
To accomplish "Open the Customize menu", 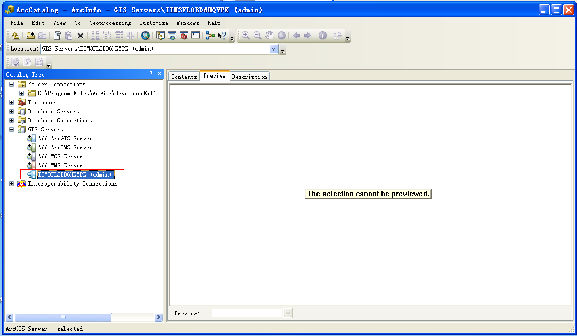I will coord(153,23).
